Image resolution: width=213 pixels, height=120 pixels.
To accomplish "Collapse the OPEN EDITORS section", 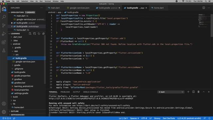I will 9,12.
